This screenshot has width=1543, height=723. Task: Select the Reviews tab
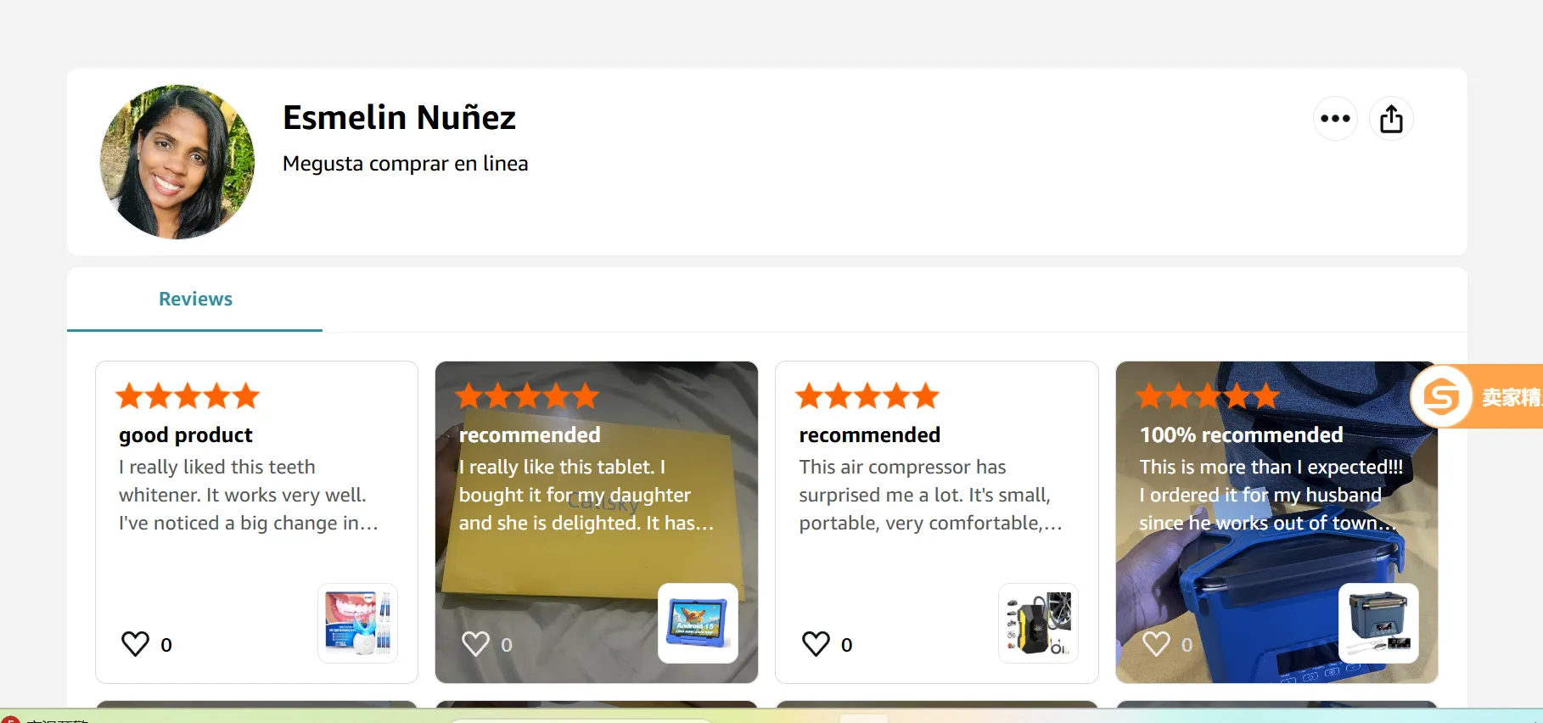[x=195, y=300]
